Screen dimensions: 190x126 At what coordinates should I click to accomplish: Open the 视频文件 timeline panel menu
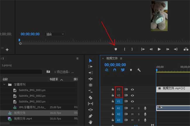(x=121, y=58)
